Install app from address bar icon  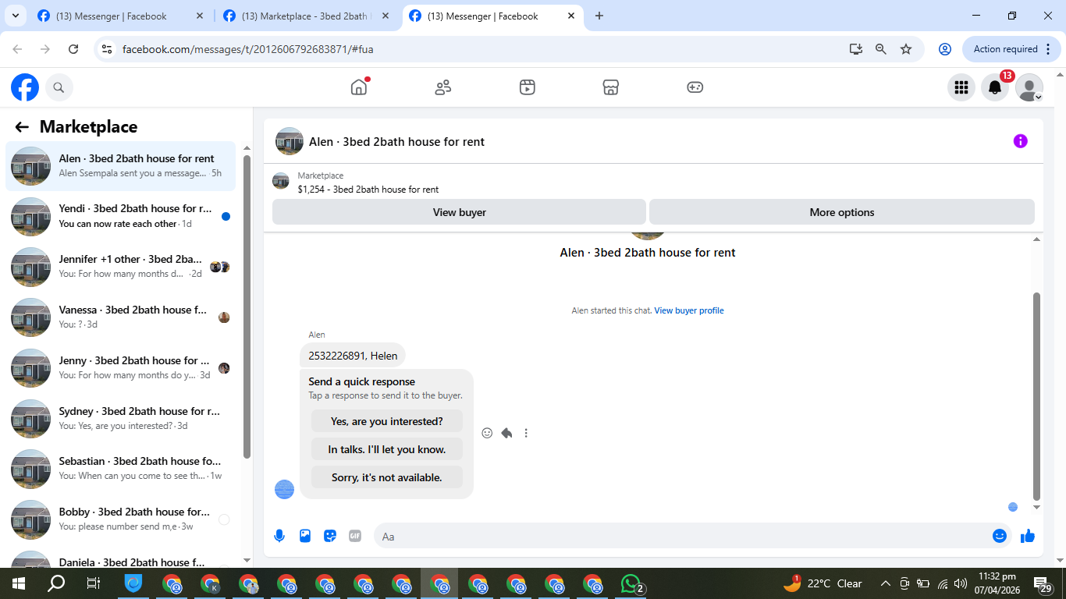click(x=856, y=49)
